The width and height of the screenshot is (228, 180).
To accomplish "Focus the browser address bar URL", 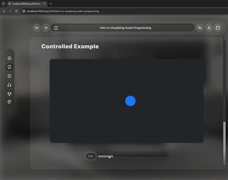I will tap(63, 11).
